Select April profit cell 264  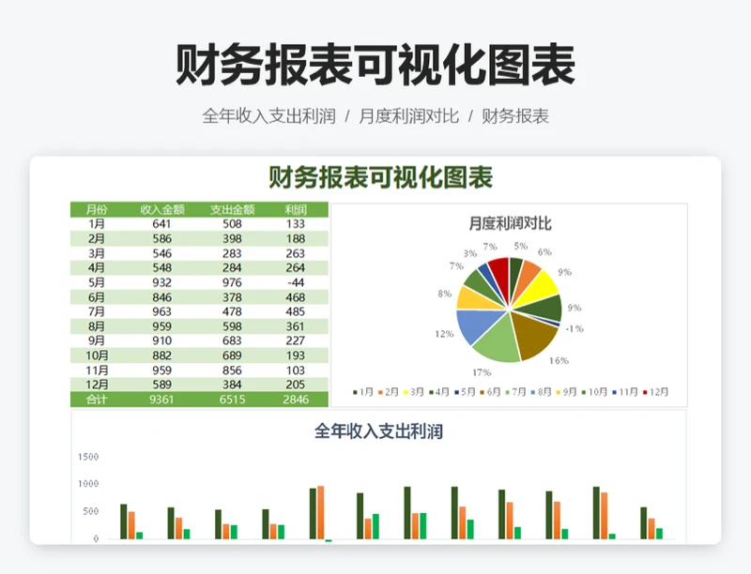click(296, 268)
